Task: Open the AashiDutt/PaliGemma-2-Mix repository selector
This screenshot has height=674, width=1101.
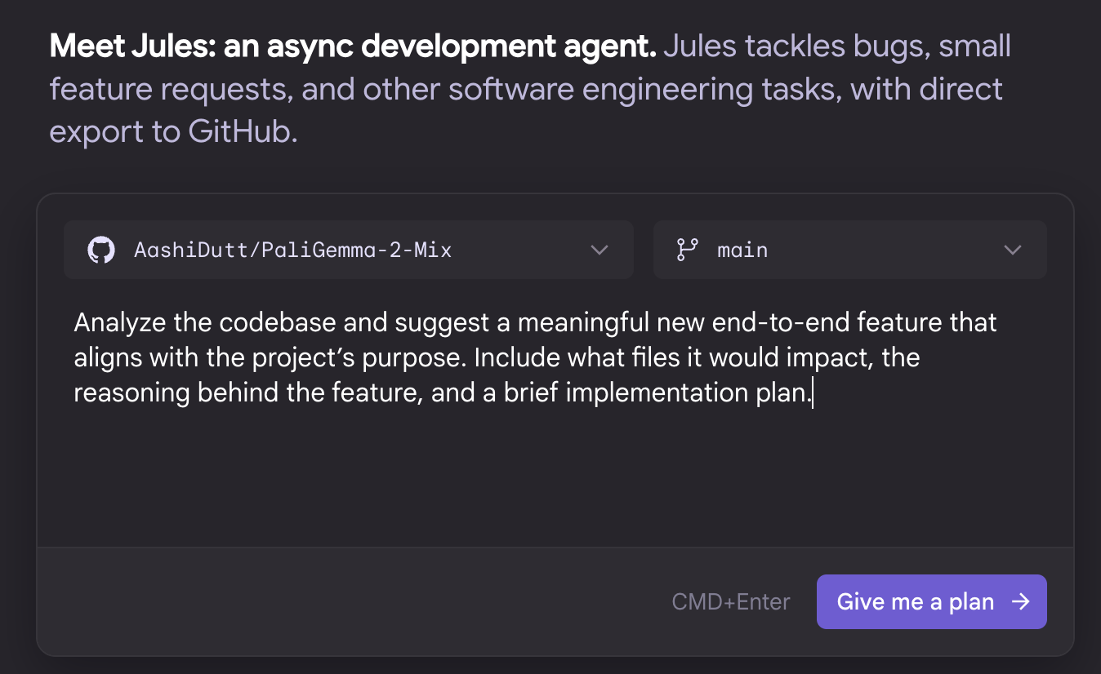Action: coord(349,250)
